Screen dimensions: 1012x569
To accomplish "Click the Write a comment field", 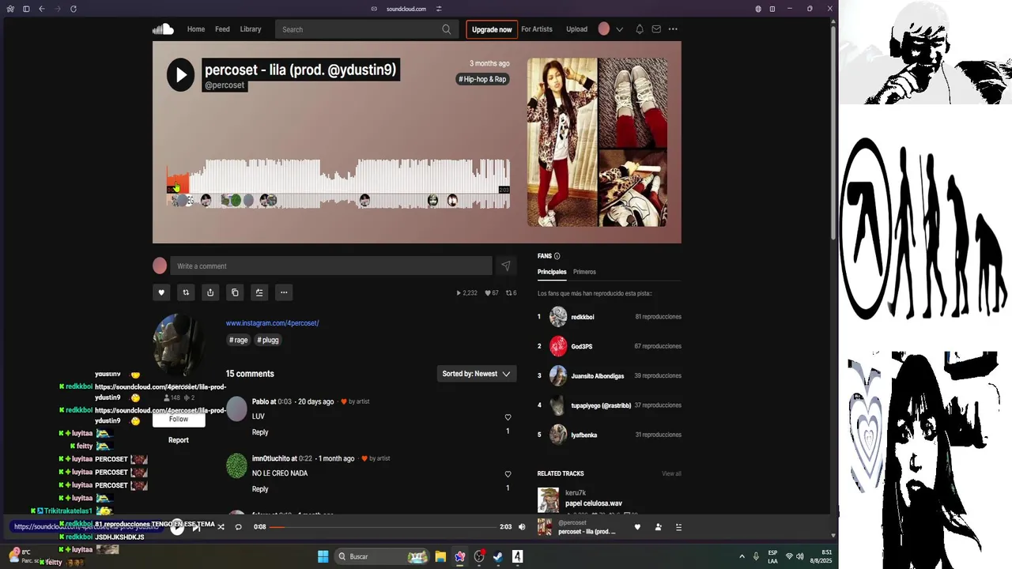I will tap(331, 266).
